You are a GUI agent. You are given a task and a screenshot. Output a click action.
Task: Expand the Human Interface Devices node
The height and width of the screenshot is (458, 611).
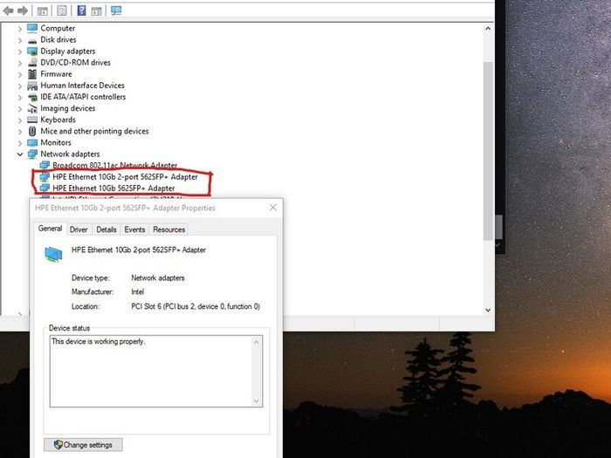coord(20,85)
